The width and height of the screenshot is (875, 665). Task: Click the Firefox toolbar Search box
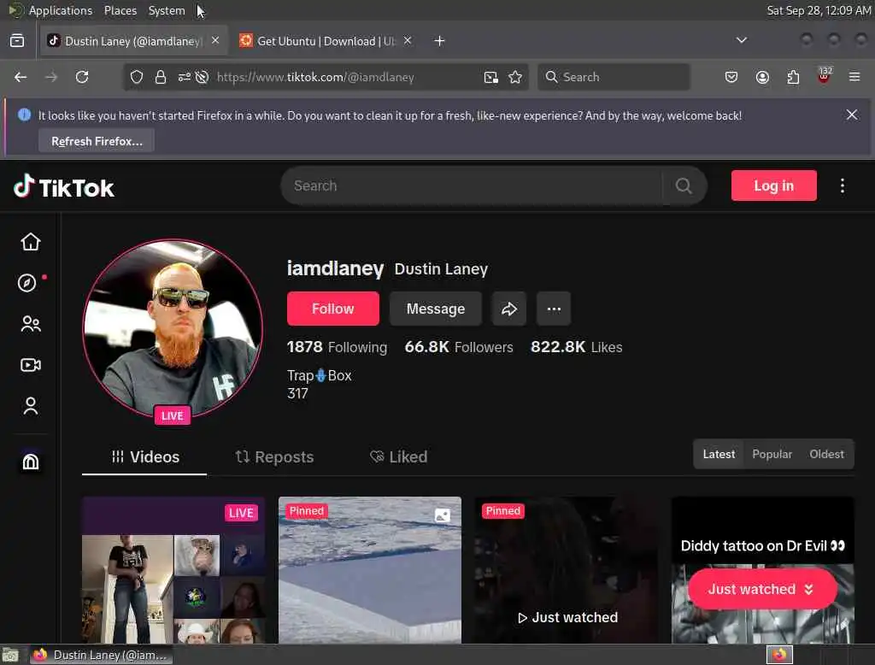[614, 77]
